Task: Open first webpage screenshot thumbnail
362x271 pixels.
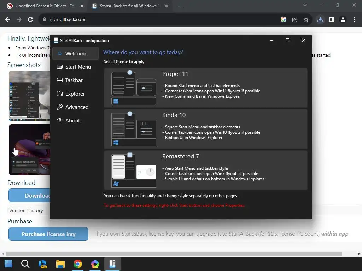Action: 29,96
